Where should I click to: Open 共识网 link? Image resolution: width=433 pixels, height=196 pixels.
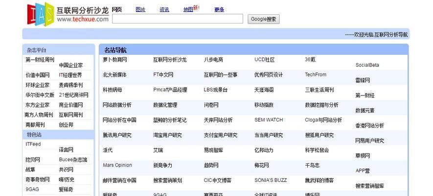(x=66, y=170)
